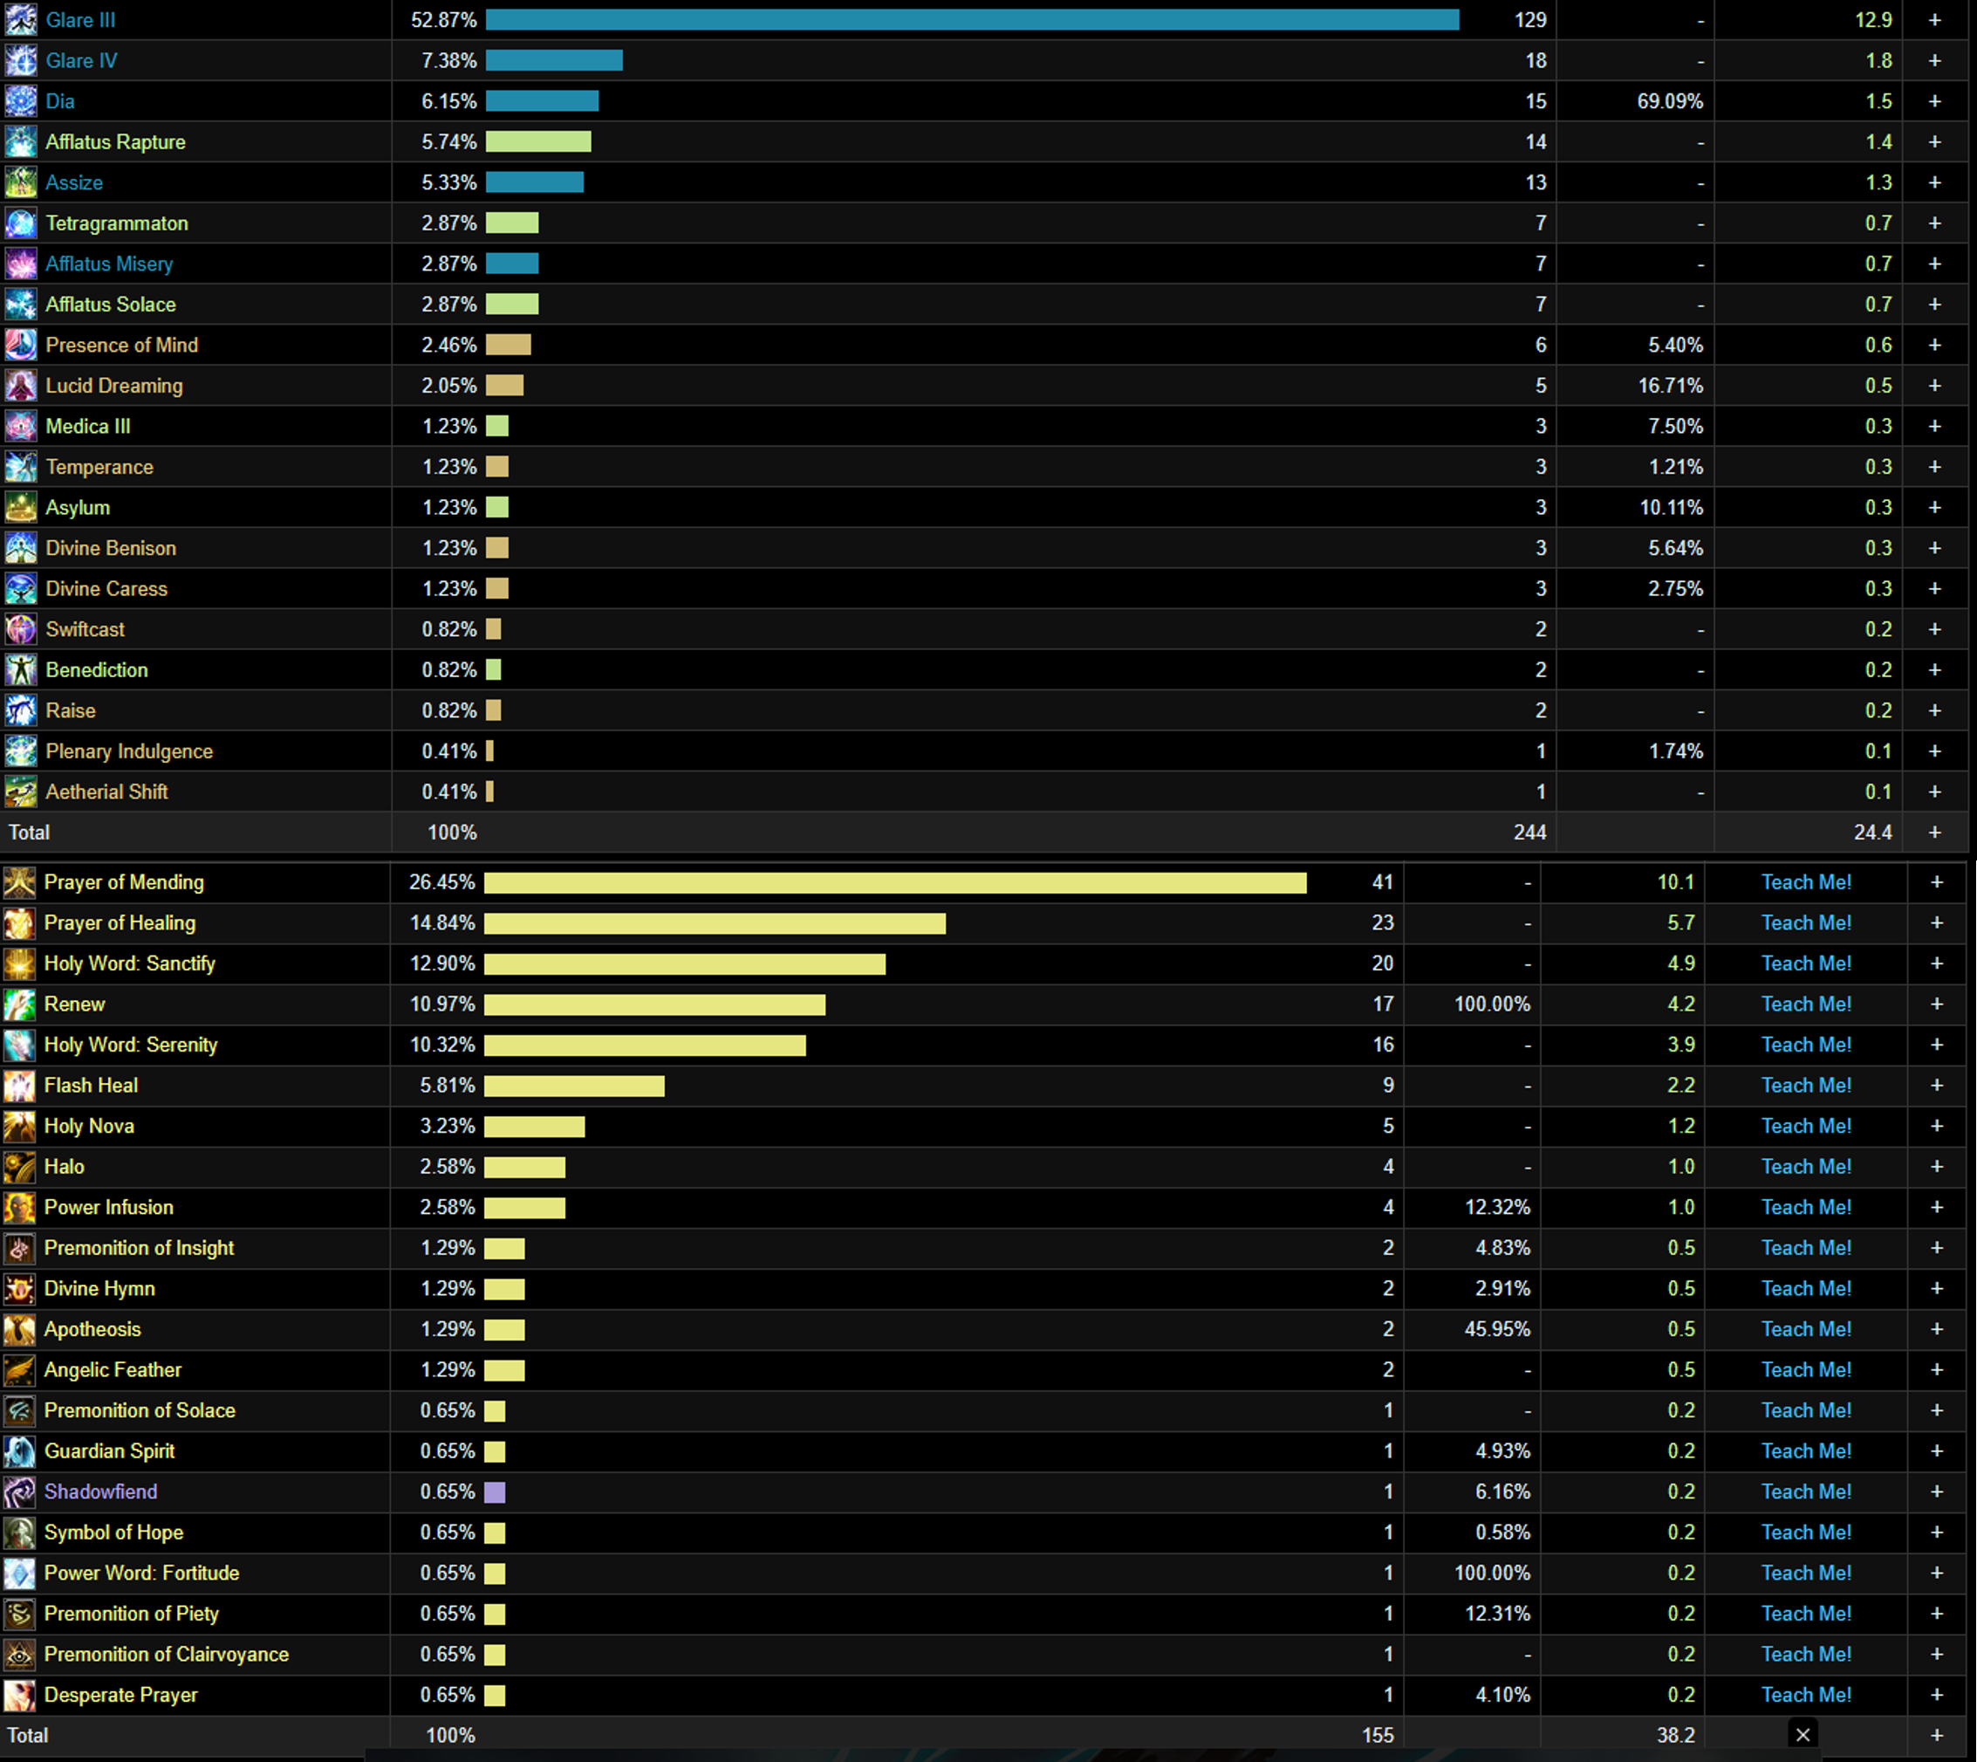This screenshot has width=1977, height=1762.
Task: Click the Holy Word: Sanctify icon
Action: pyautogui.click(x=19, y=963)
